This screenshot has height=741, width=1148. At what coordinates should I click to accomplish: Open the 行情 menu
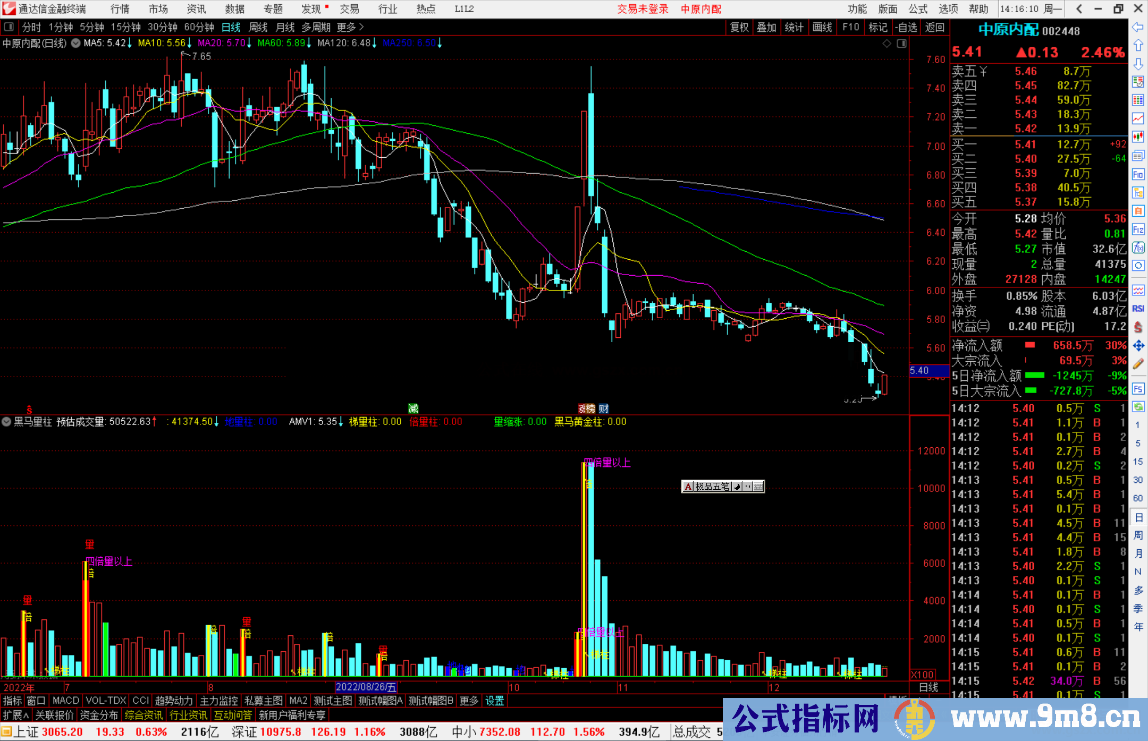[120, 9]
